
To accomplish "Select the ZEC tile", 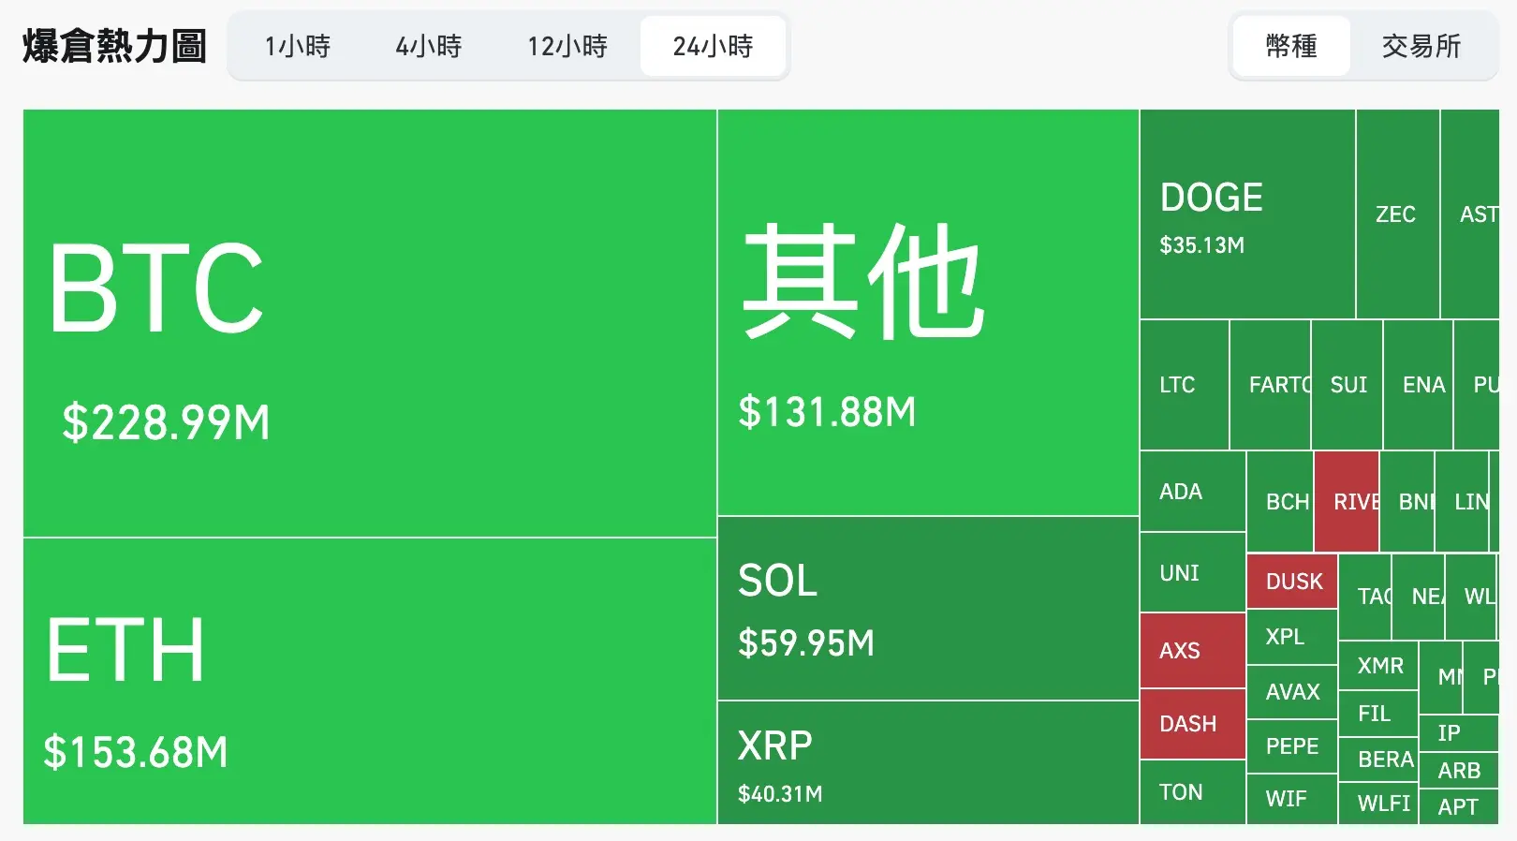I will click(x=1396, y=215).
